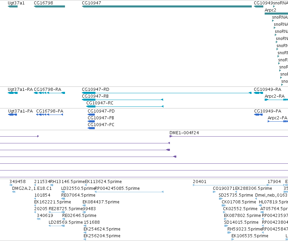288x241 pixels.
Task: Select the long CG10947 gene bar
Action: coord(167,6)
